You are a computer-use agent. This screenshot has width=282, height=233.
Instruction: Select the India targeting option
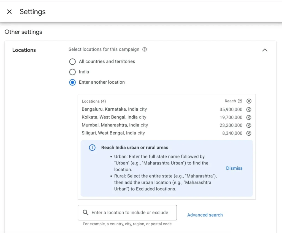[72, 72]
